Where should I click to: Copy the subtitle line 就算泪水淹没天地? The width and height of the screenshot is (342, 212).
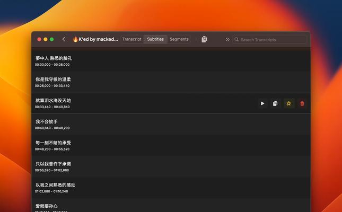[275, 103]
